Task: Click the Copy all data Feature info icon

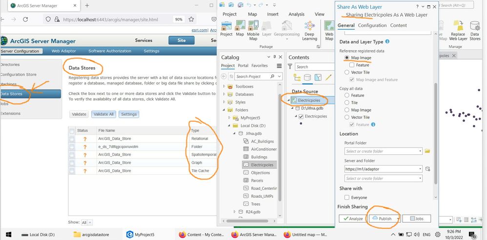Action: click(373, 125)
